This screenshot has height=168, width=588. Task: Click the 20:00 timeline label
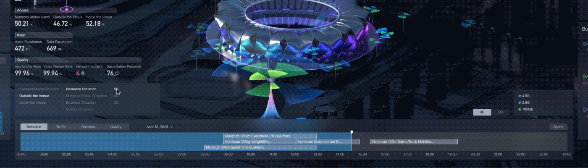(x=475, y=155)
